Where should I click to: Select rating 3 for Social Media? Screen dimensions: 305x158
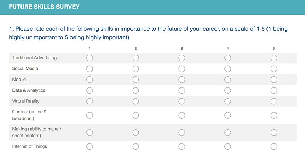point(182,69)
